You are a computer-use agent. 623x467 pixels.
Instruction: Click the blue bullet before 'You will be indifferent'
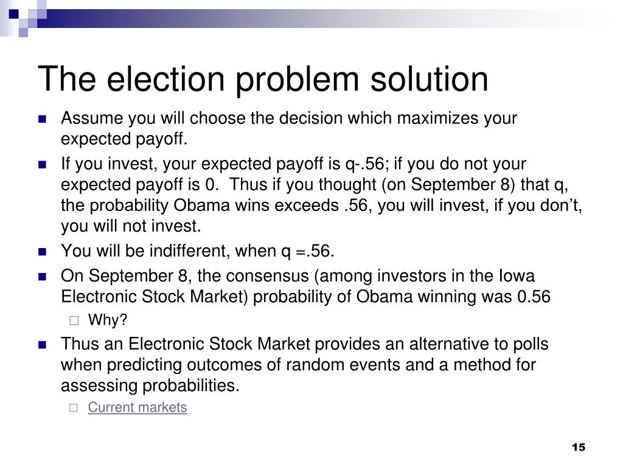coord(42,252)
